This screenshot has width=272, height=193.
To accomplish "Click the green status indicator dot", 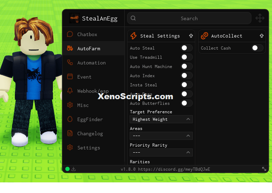I will tap(67, 169).
